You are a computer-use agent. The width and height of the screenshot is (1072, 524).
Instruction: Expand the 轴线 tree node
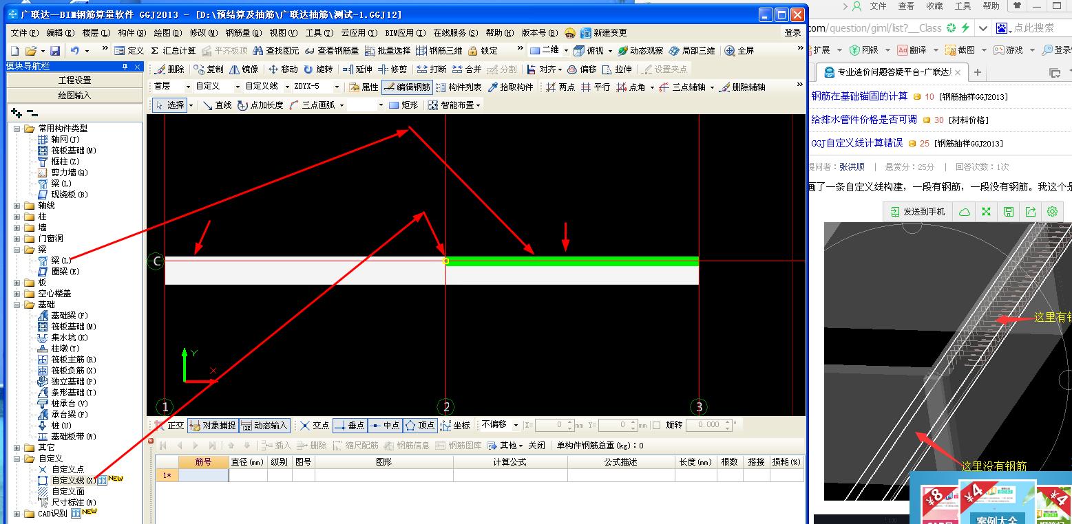[17, 206]
